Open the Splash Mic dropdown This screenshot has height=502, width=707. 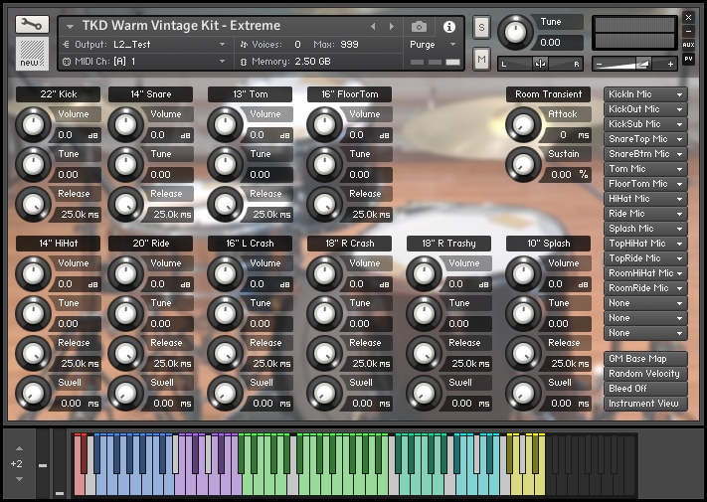click(x=645, y=228)
